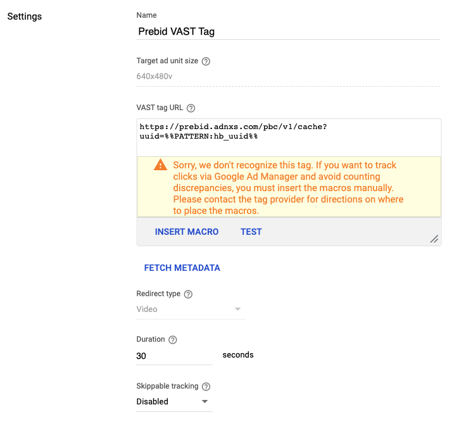Click the Target ad unit size field 640x480v
The image size is (459, 424).
(288, 77)
